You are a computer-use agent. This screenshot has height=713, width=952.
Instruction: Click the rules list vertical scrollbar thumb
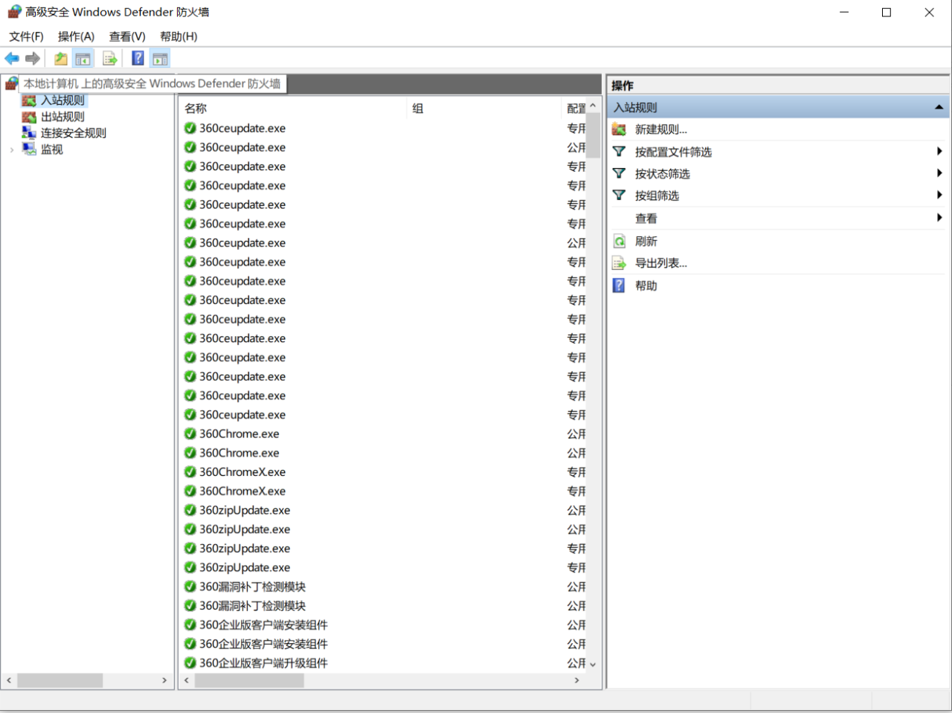593,135
